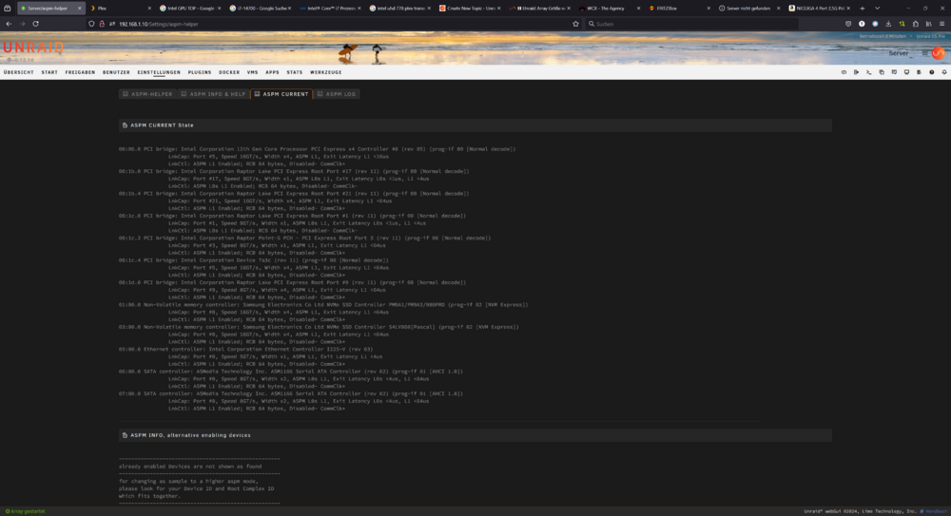
Task: Open the DOCKER menu item
Action: pyautogui.click(x=229, y=72)
